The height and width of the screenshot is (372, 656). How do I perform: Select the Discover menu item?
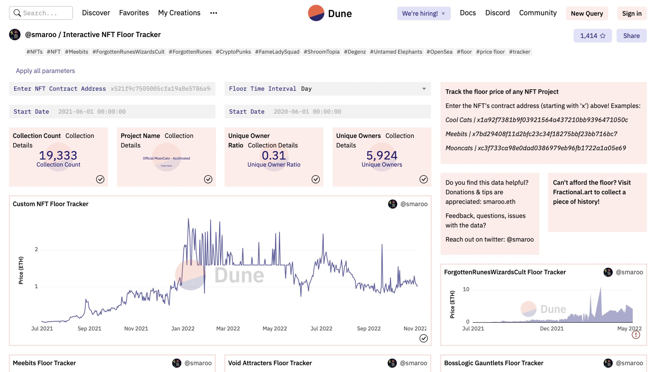96,12
